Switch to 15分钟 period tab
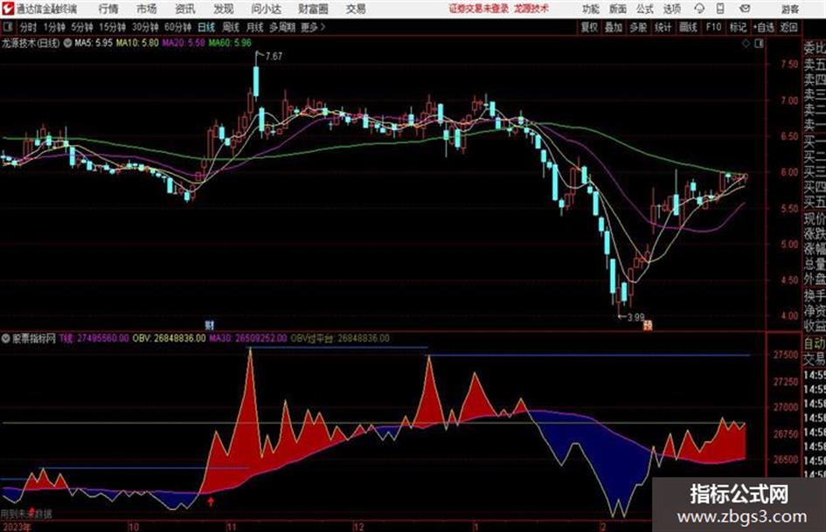The width and height of the screenshot is (826, 532). [x=112, y=27]
